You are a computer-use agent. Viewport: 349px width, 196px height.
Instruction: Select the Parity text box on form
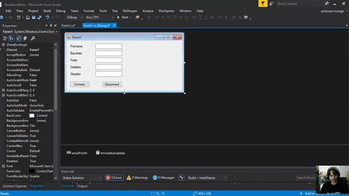click(109, 60)
